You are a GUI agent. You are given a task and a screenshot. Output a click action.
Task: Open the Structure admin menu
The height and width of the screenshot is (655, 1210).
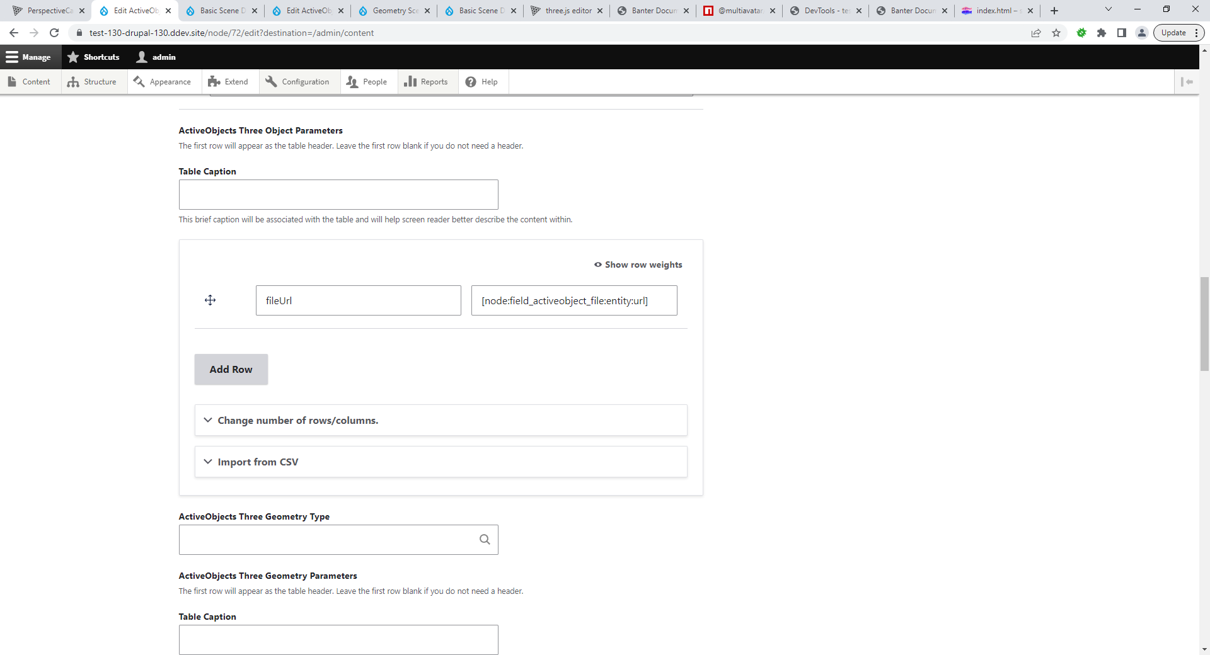click(93, 82)
